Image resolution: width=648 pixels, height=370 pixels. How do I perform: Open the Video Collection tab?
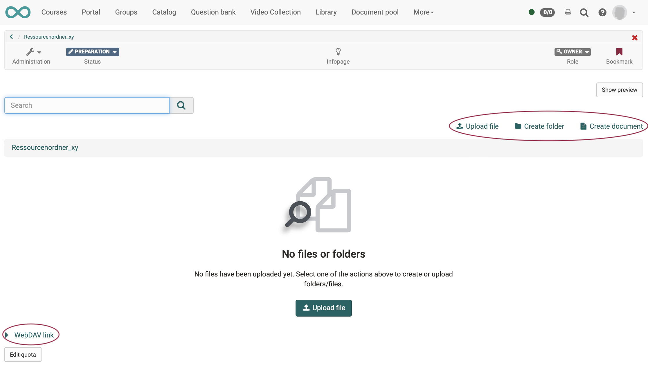click(x=275, y=12)
